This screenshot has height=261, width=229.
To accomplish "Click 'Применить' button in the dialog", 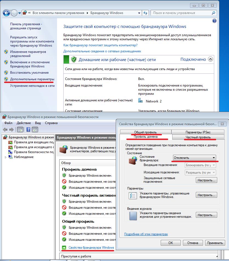I will [215, 243].
